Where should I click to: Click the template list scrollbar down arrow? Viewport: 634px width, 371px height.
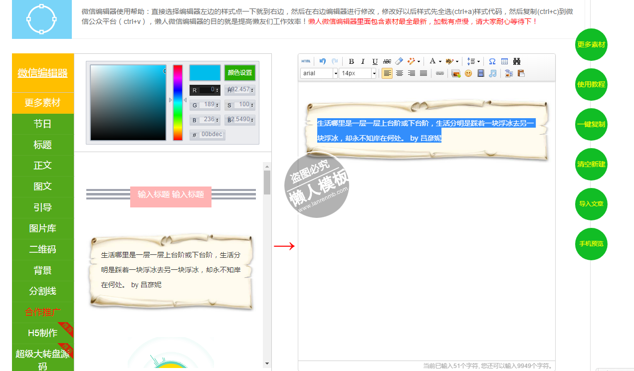tap(267, 364)
